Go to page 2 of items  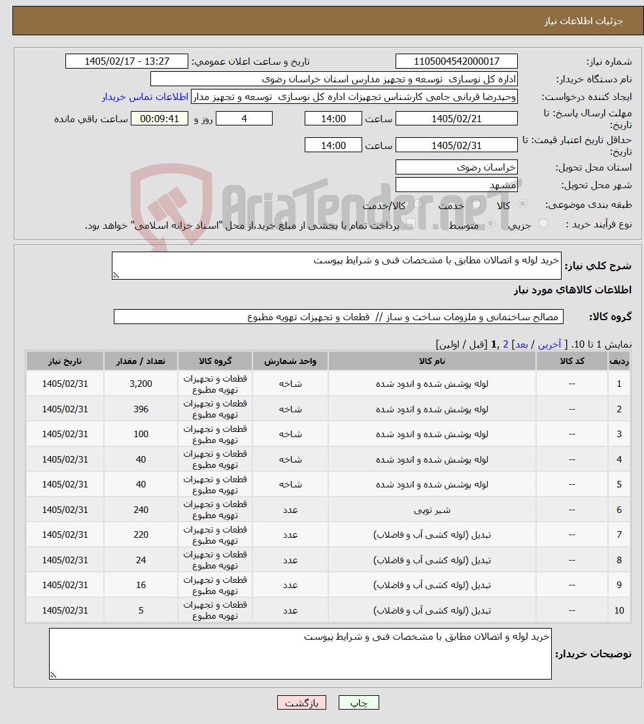pyautogui.click(x=505, y=344)
